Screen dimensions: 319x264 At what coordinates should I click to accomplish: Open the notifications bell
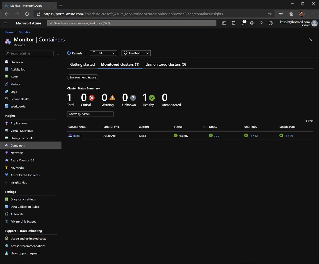click(243, 23)
